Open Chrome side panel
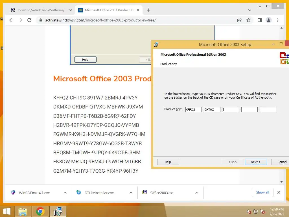The width and height of the screenshot is (289, 217). click(260, 20)
